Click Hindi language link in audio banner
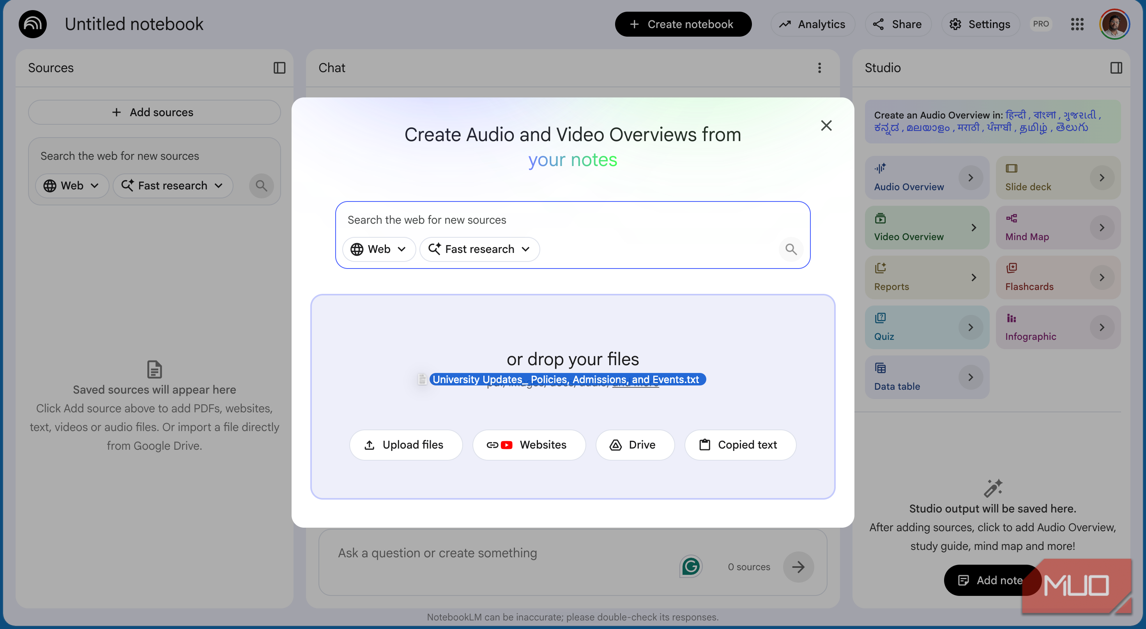 pyautogui.click(x=1016, y=115)
